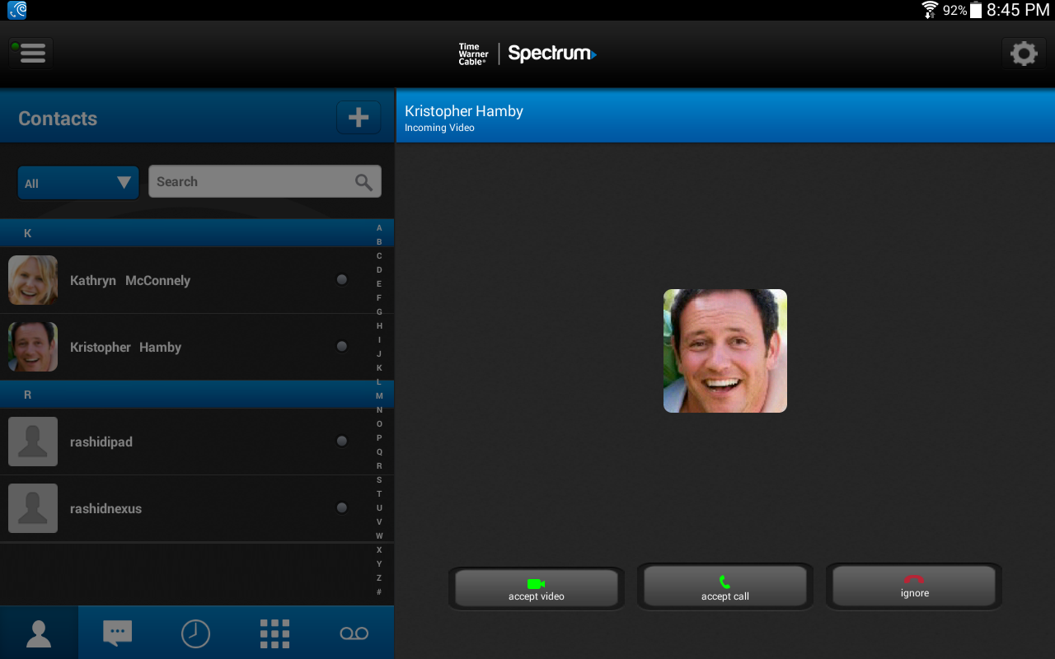The height and width of the screenshot is (659, 1055).
Task: Expand the All contacts filter dropdown
Action: pos(78,183)
